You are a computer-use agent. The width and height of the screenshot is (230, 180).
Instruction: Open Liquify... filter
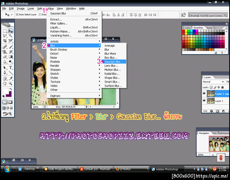click(x=74, y=28)
